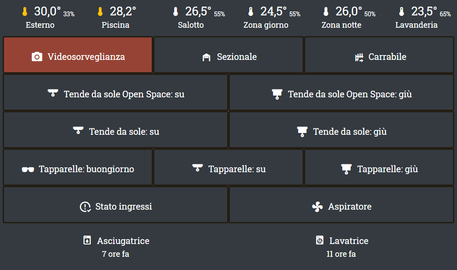Select the Aspiratore fan icon
The width and height of the screenshot is (457, 270).
pyautogui.click(x=318, y=207)
